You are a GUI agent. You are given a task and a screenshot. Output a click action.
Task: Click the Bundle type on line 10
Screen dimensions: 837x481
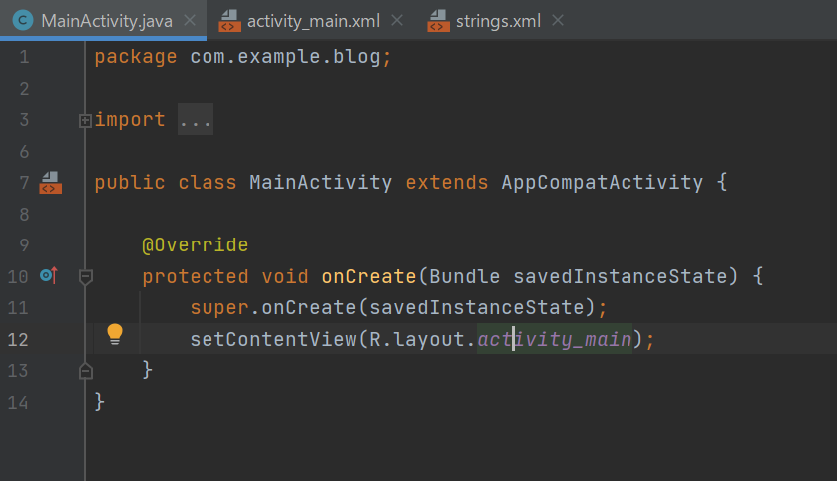[x=465, y=276]
